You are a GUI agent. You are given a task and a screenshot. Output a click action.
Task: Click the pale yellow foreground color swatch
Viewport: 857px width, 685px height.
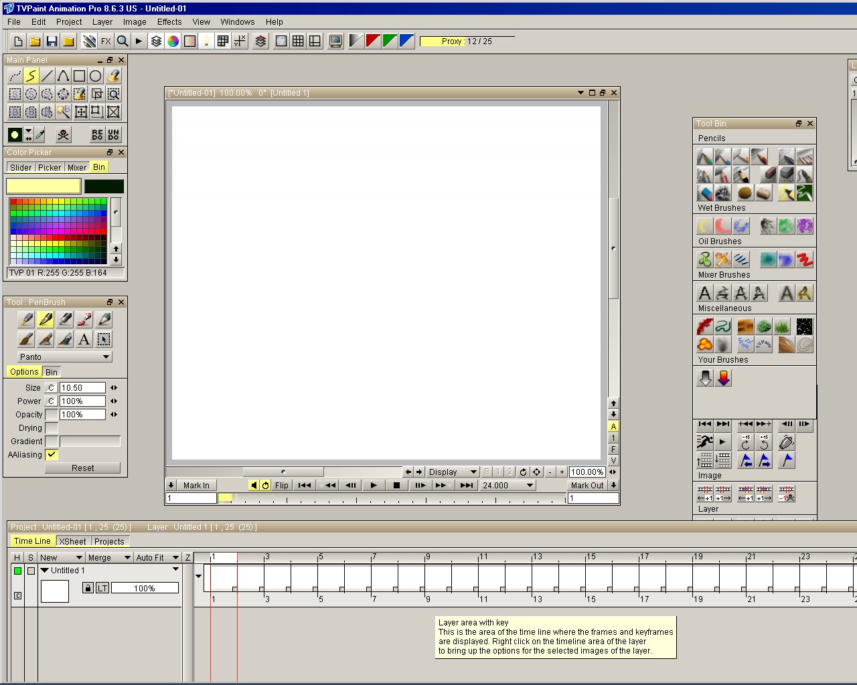tap(44, 186)
